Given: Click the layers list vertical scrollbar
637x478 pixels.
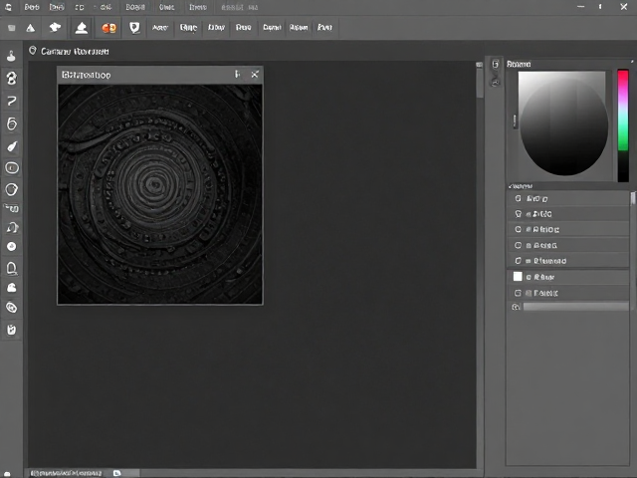Looking at the screenshot, I should [x=633, y=198].
